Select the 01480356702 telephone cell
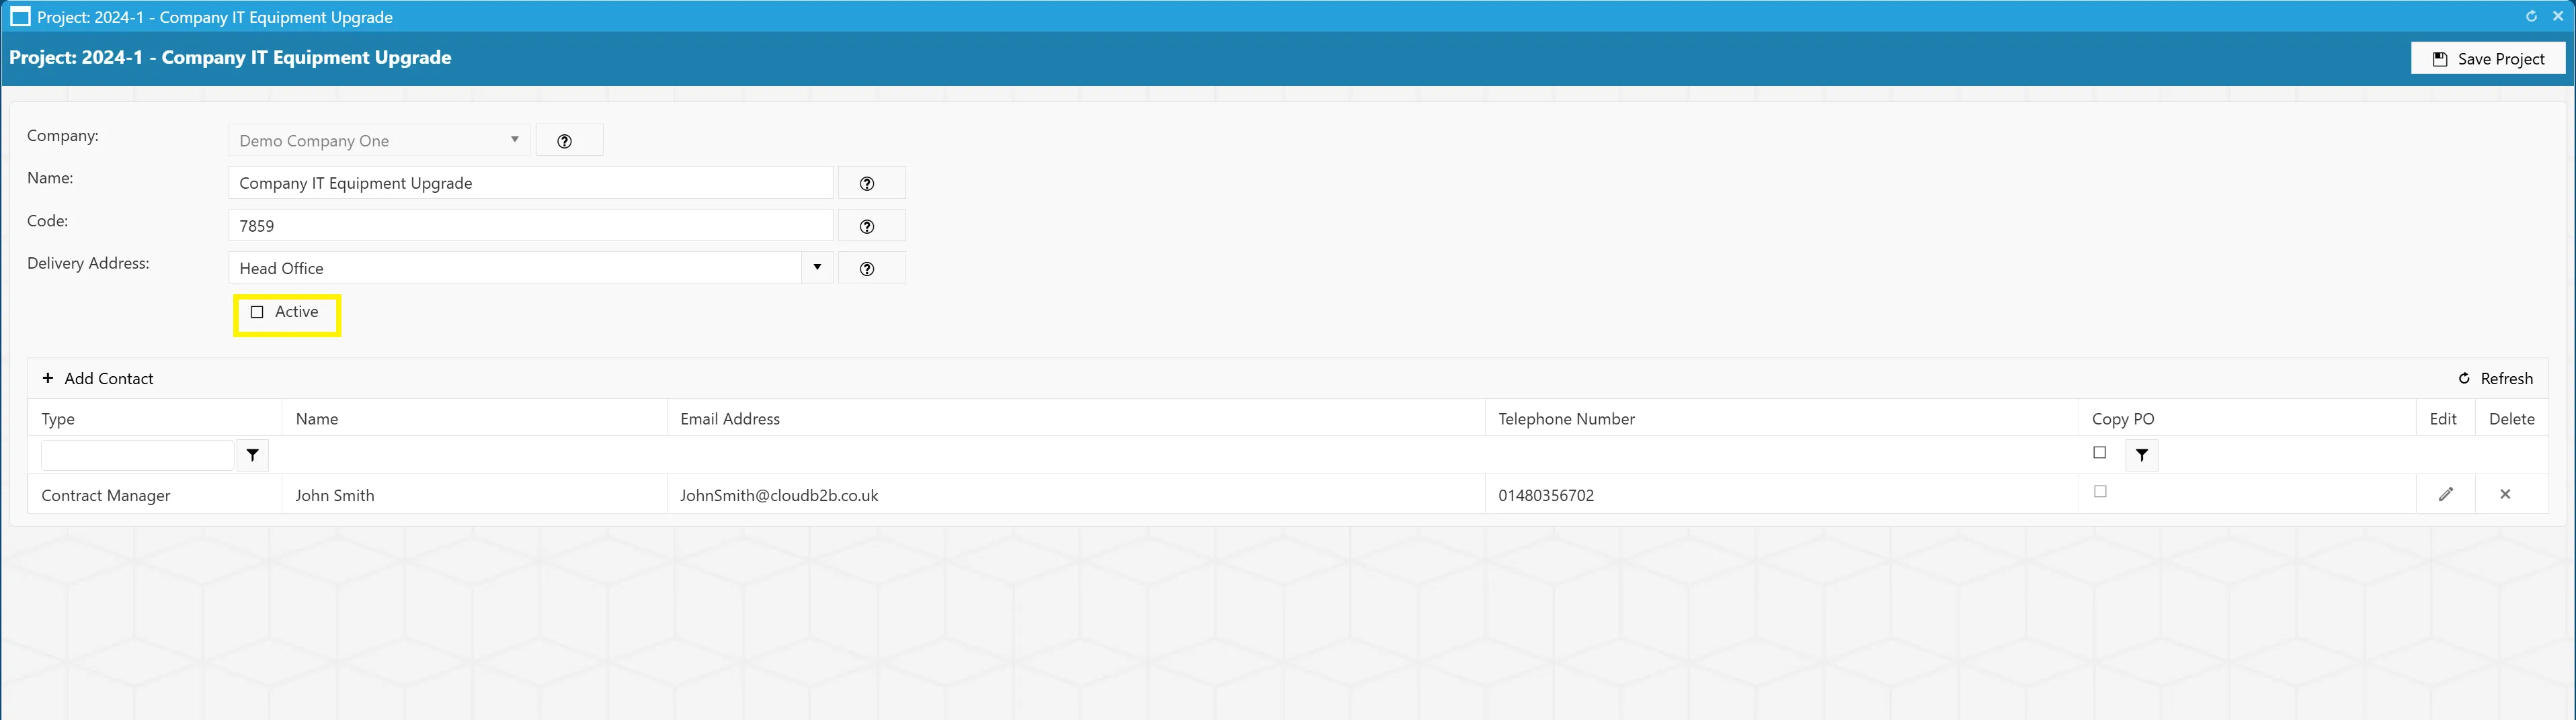This screenshot has height=720, width=2576. click(1782, 494)
